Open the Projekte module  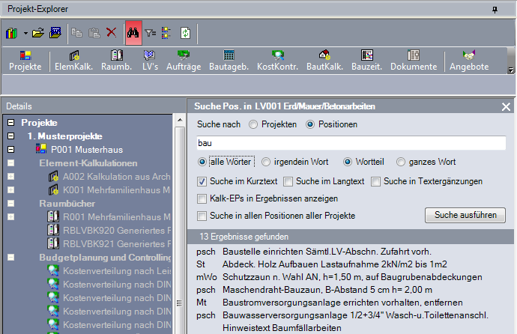click(25, 60)
